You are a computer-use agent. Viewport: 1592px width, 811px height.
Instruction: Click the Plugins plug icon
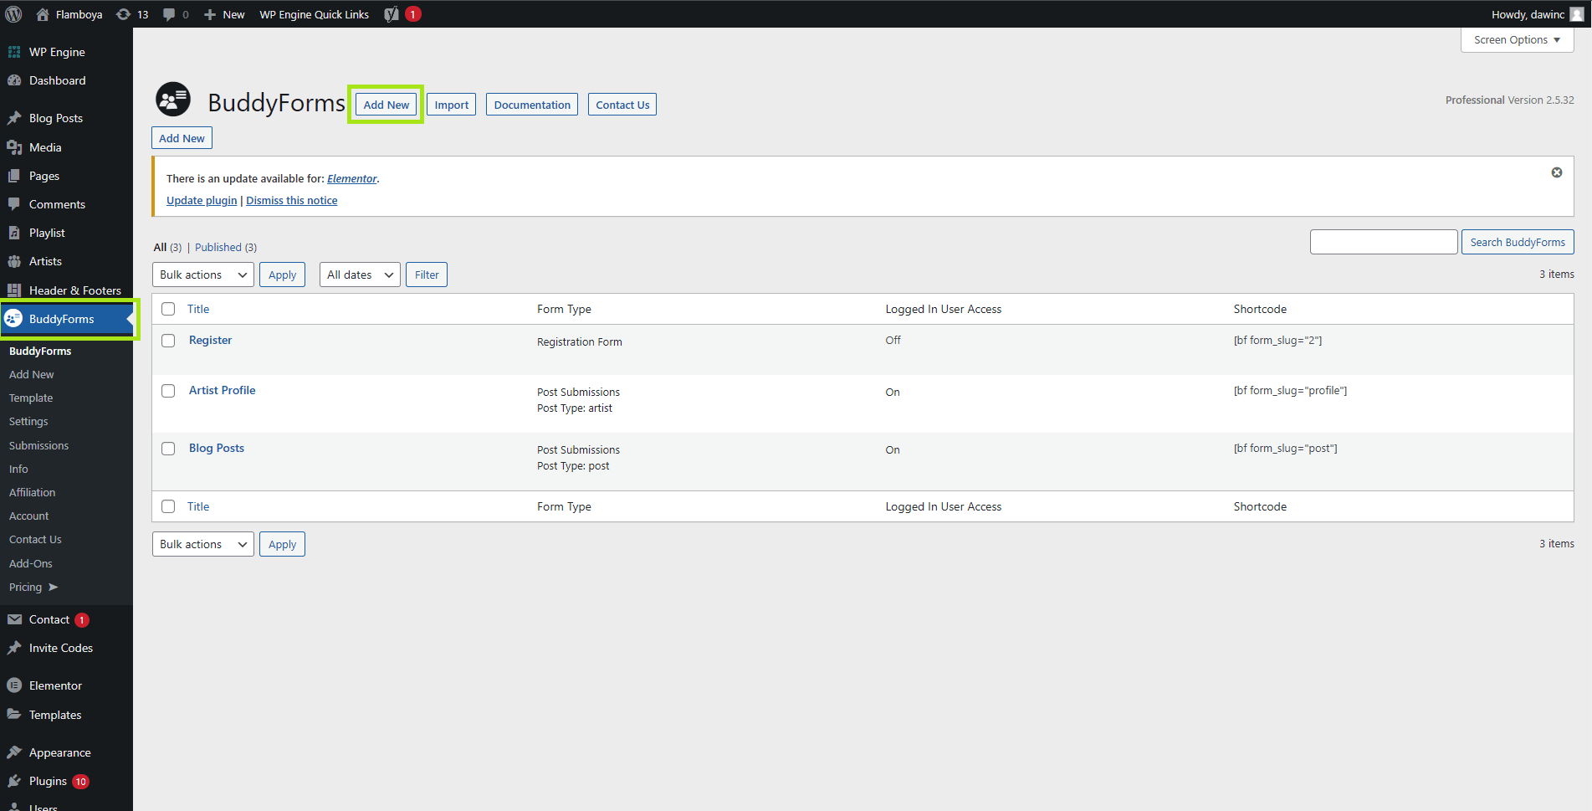pyautogui.click(x=14, y=781)
